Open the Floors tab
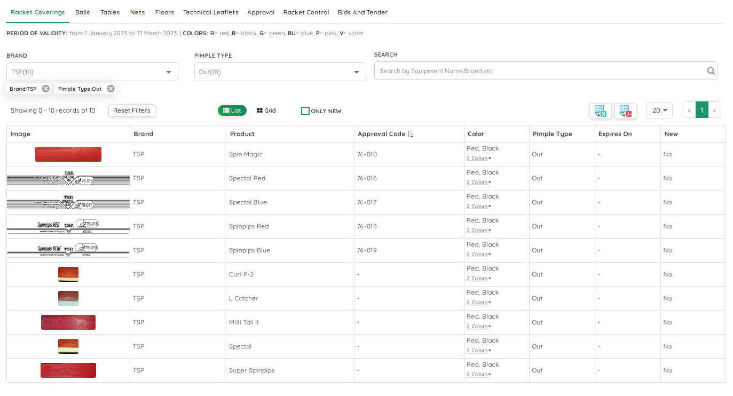 tap(165, 12)
